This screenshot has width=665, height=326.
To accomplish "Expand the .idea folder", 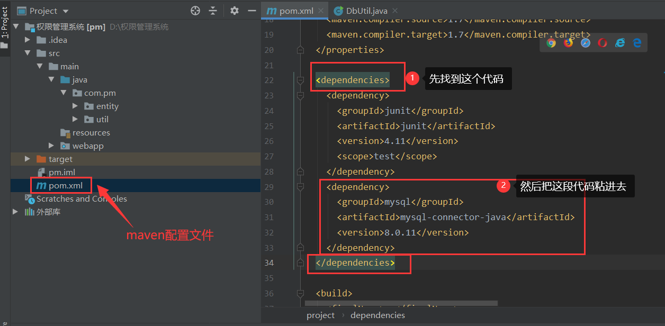I will [28, 40].
